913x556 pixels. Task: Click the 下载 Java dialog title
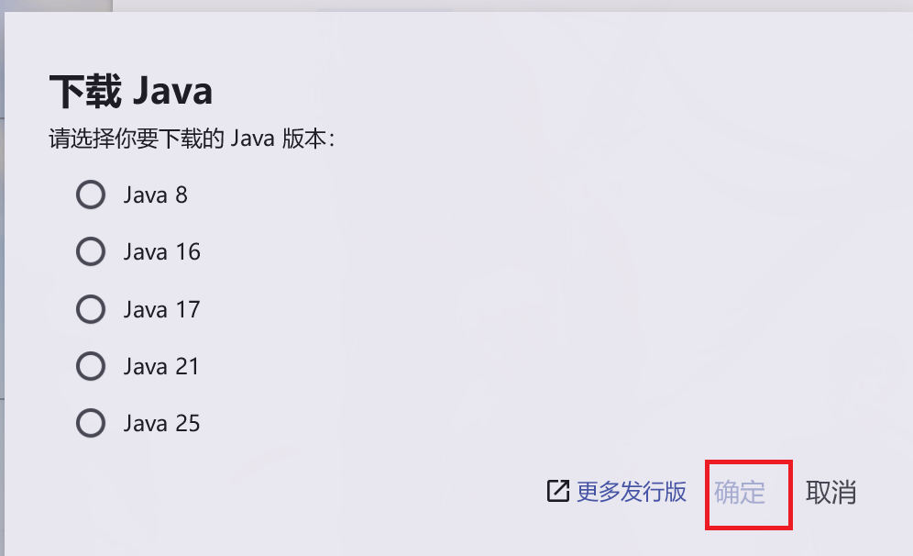point(130,92)
